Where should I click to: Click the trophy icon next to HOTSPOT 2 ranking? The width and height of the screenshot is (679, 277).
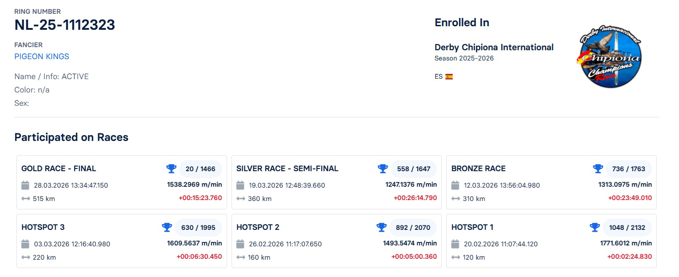pos(382,227)
